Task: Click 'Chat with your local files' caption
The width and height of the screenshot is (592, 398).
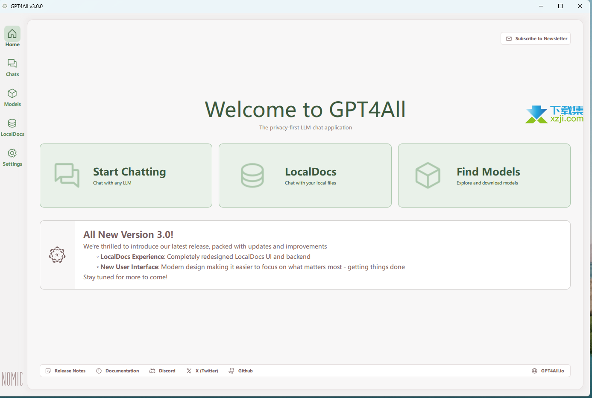Action: (x=311, y=183)
